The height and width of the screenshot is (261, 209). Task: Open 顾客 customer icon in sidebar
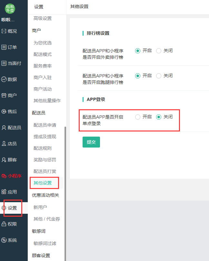click(4, 160)
